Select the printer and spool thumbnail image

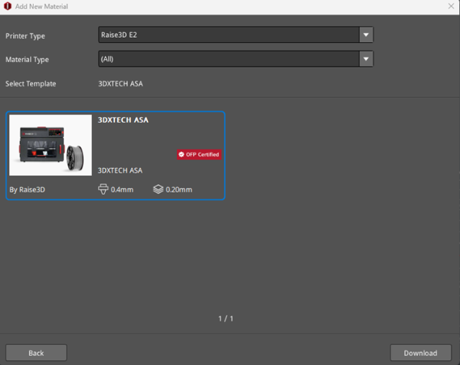51,146
